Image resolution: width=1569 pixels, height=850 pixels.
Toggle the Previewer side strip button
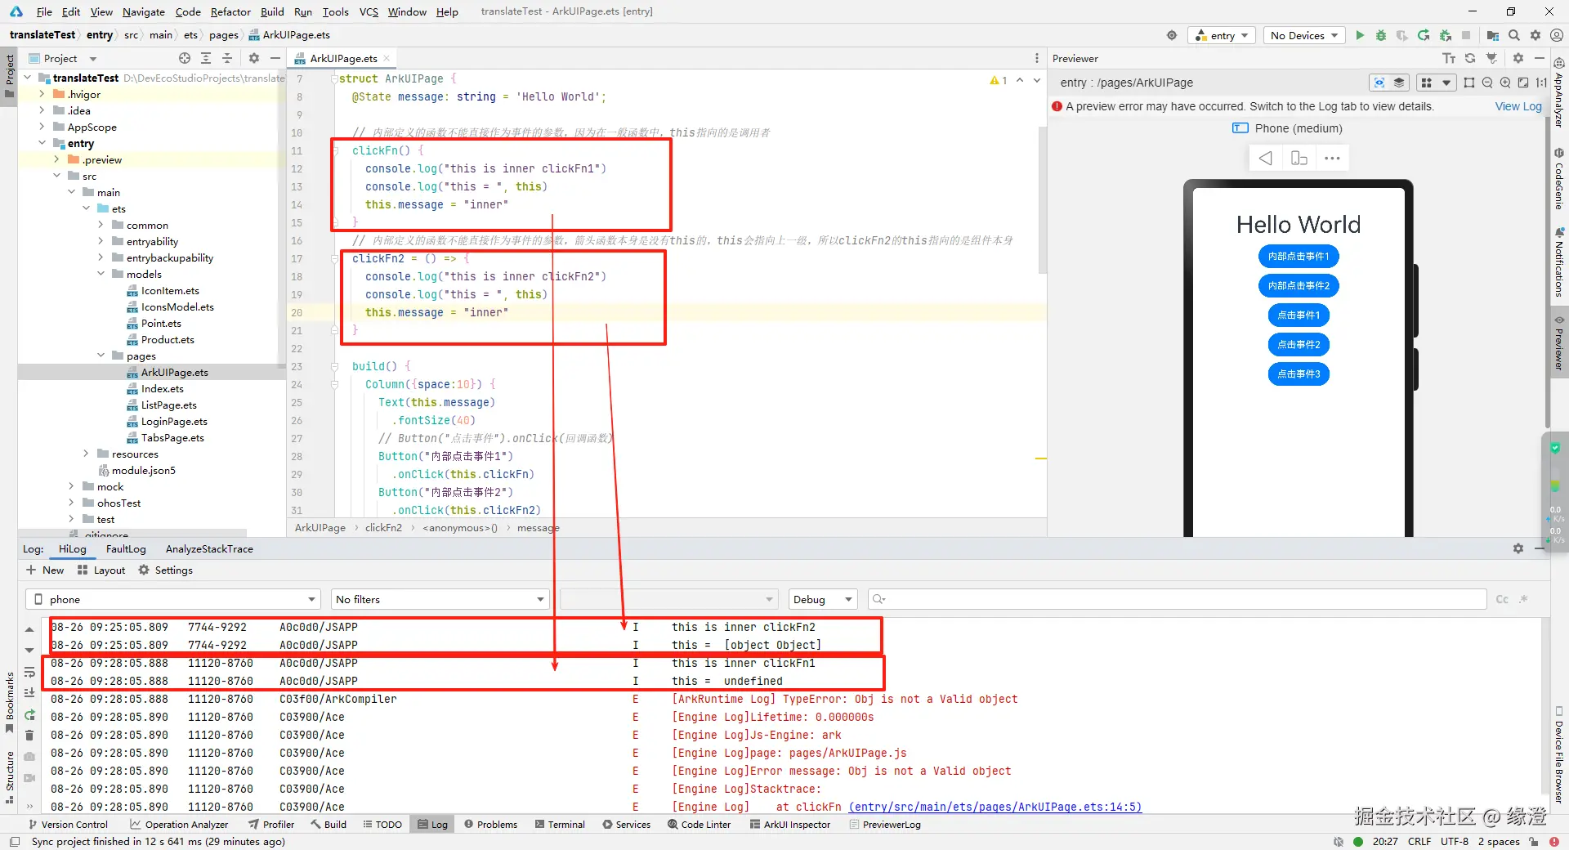(x=1558, y=343)
